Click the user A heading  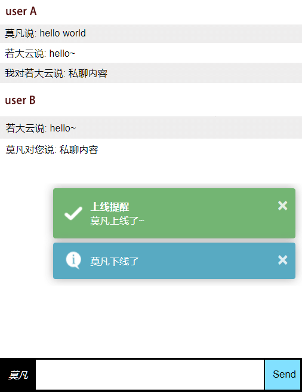(21, 11)
